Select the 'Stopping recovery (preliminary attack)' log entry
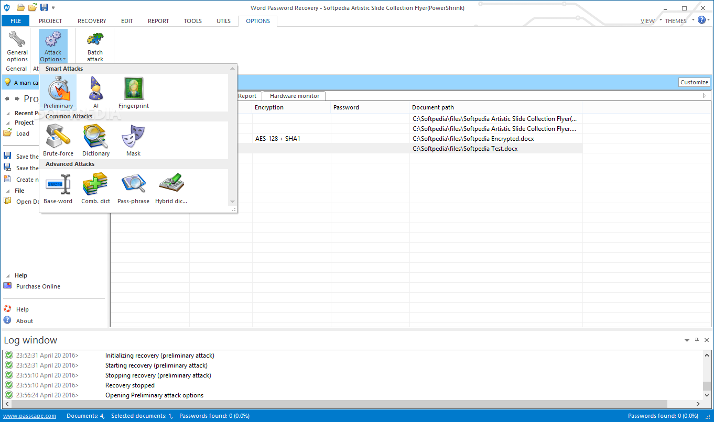Screen dimensions: 714x422 pos(158,375)
